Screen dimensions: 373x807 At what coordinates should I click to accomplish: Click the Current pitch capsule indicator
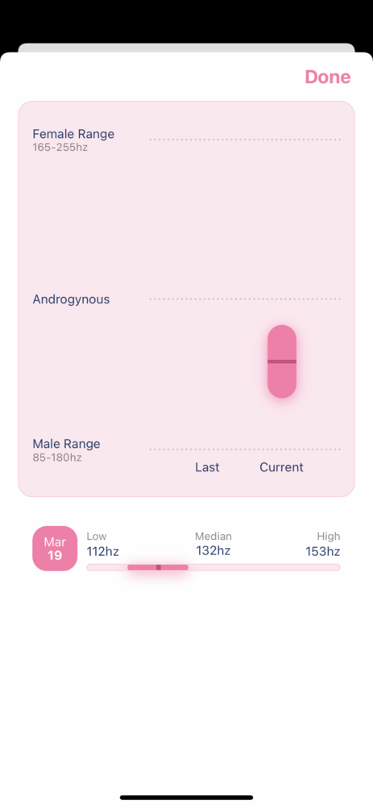(282, 362)
